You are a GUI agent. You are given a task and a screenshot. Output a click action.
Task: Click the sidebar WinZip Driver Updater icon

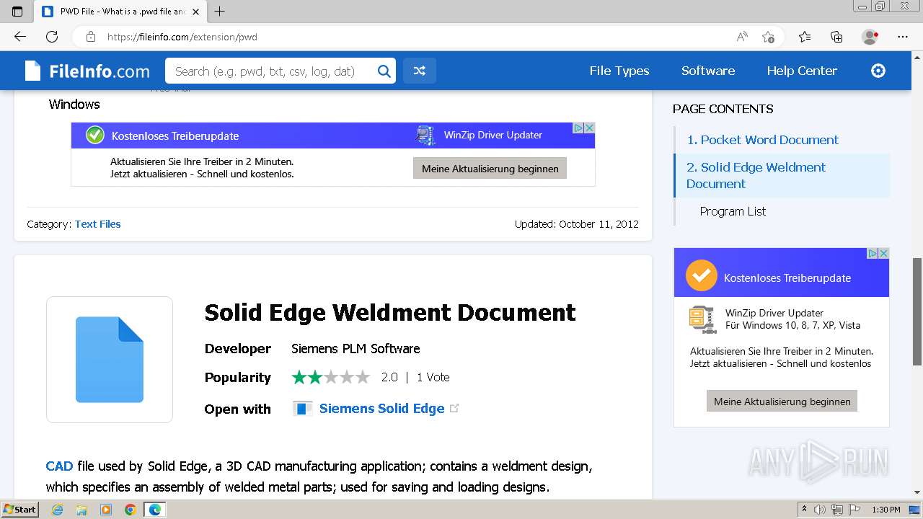tap(702, 319)
